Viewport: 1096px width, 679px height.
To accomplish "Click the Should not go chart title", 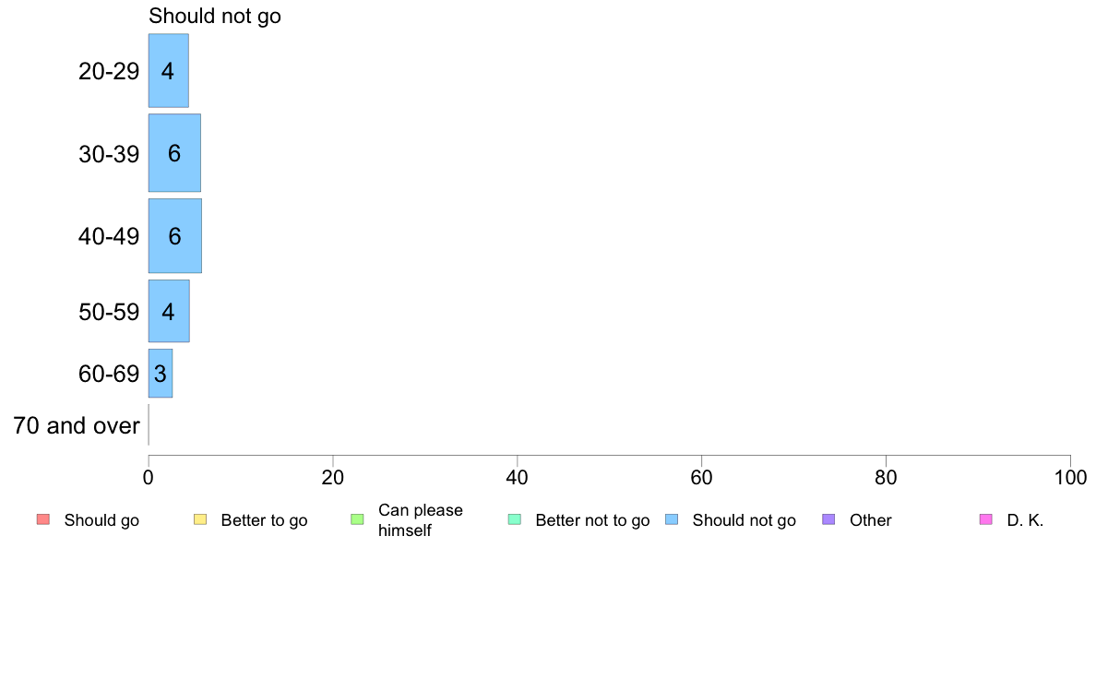I will [x=215, y=16].
